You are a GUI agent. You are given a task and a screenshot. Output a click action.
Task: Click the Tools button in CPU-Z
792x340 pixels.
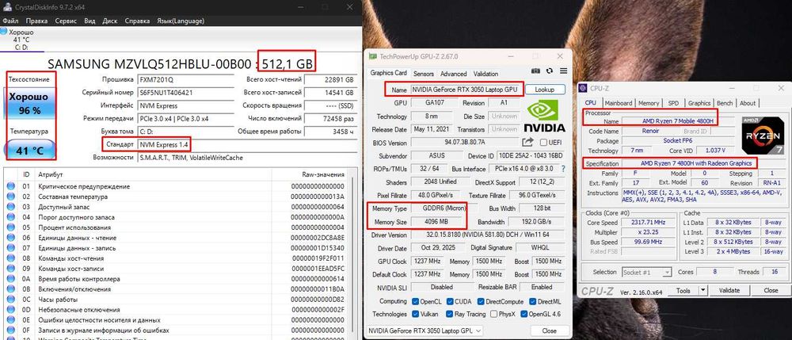[683, 291]
